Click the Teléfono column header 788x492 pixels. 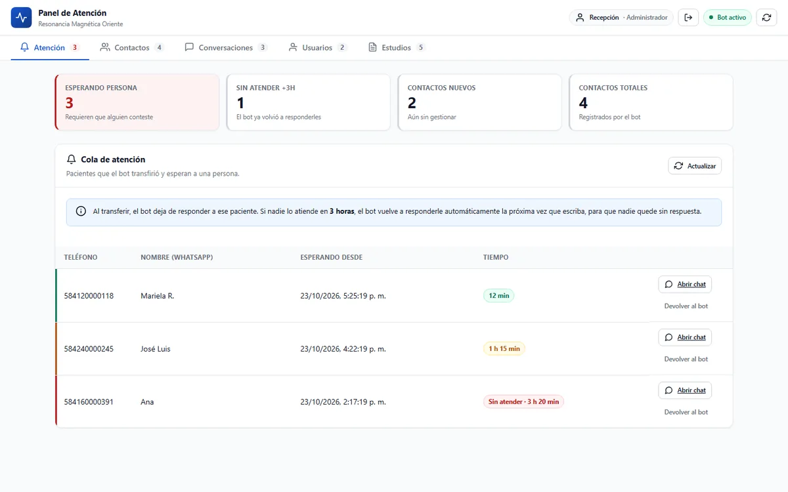click(81, 257)
